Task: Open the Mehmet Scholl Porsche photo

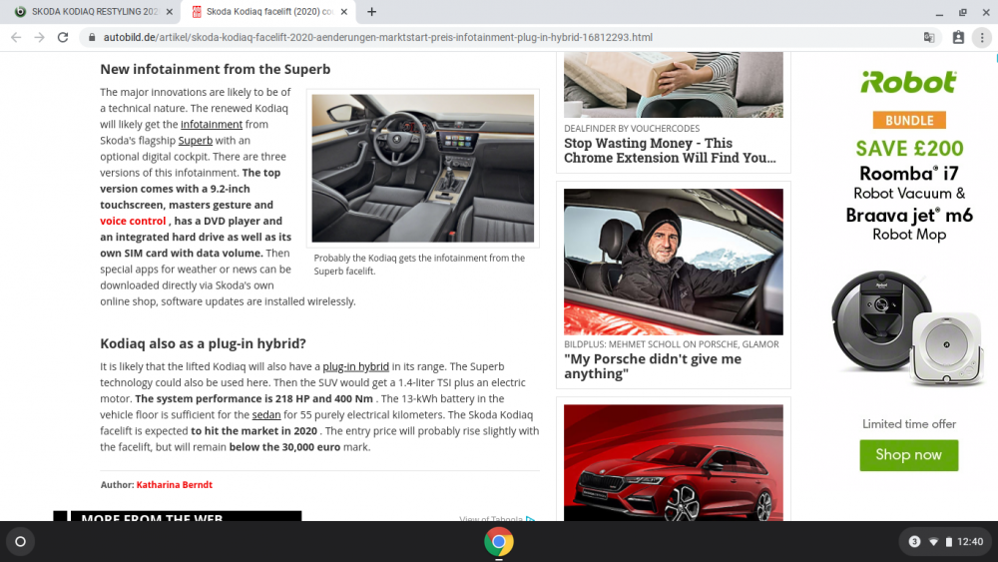Action: pyautogui.click(x=674, y=262)
